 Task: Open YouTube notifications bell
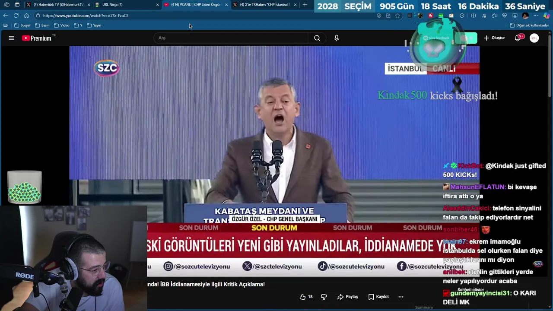[518, 38]
